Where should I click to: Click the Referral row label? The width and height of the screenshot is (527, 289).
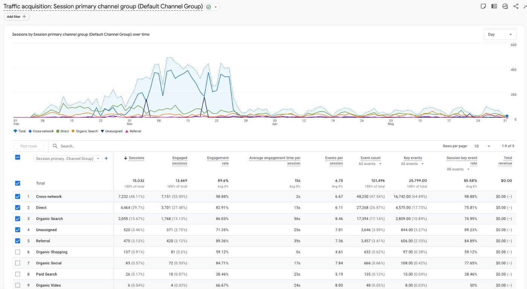(43, 241)
